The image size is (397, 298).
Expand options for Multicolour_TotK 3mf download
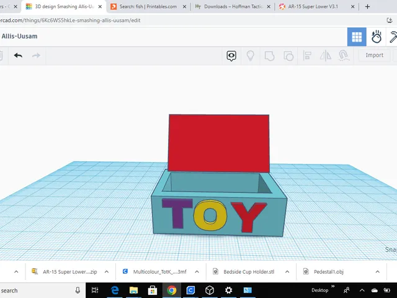197,272
